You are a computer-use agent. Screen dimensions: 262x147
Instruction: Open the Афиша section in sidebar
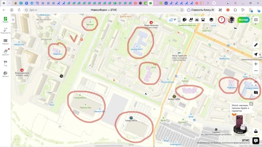click(x=5, y=42)
